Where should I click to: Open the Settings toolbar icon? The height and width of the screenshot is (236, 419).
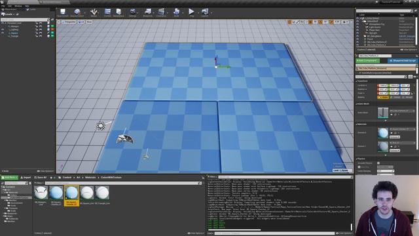(132, 12)
